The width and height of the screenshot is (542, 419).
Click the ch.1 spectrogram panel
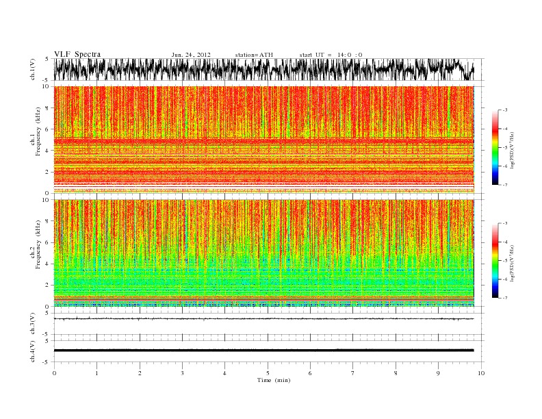263,140
